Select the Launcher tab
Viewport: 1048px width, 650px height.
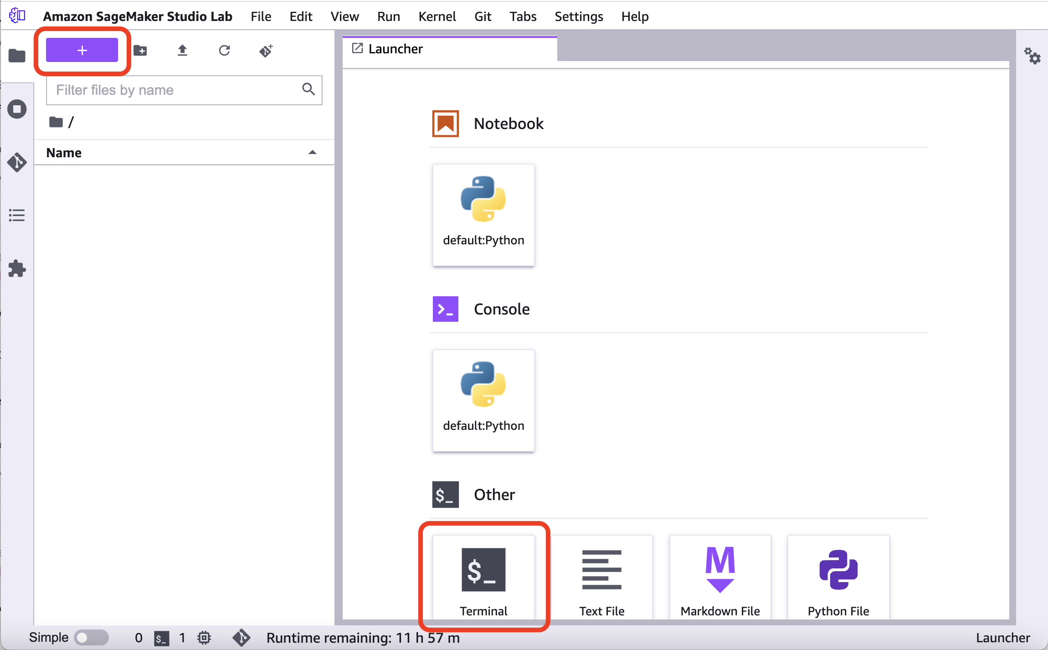pos(396,49)
